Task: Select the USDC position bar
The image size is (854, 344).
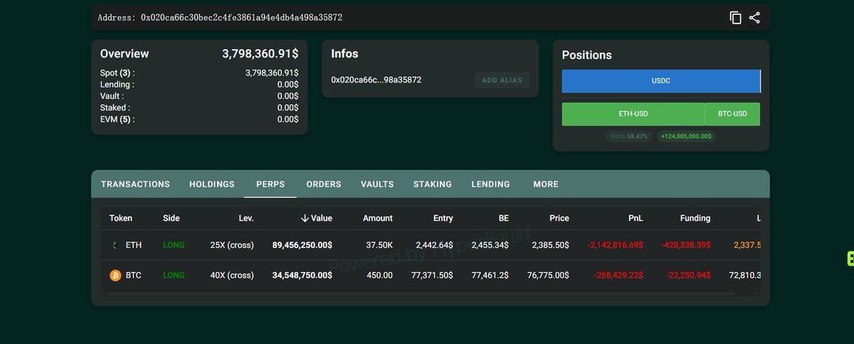Action: [661, 81]
